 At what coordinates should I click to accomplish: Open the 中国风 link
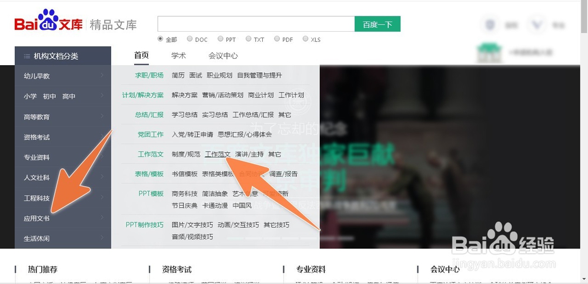click(x=242, y=205)
